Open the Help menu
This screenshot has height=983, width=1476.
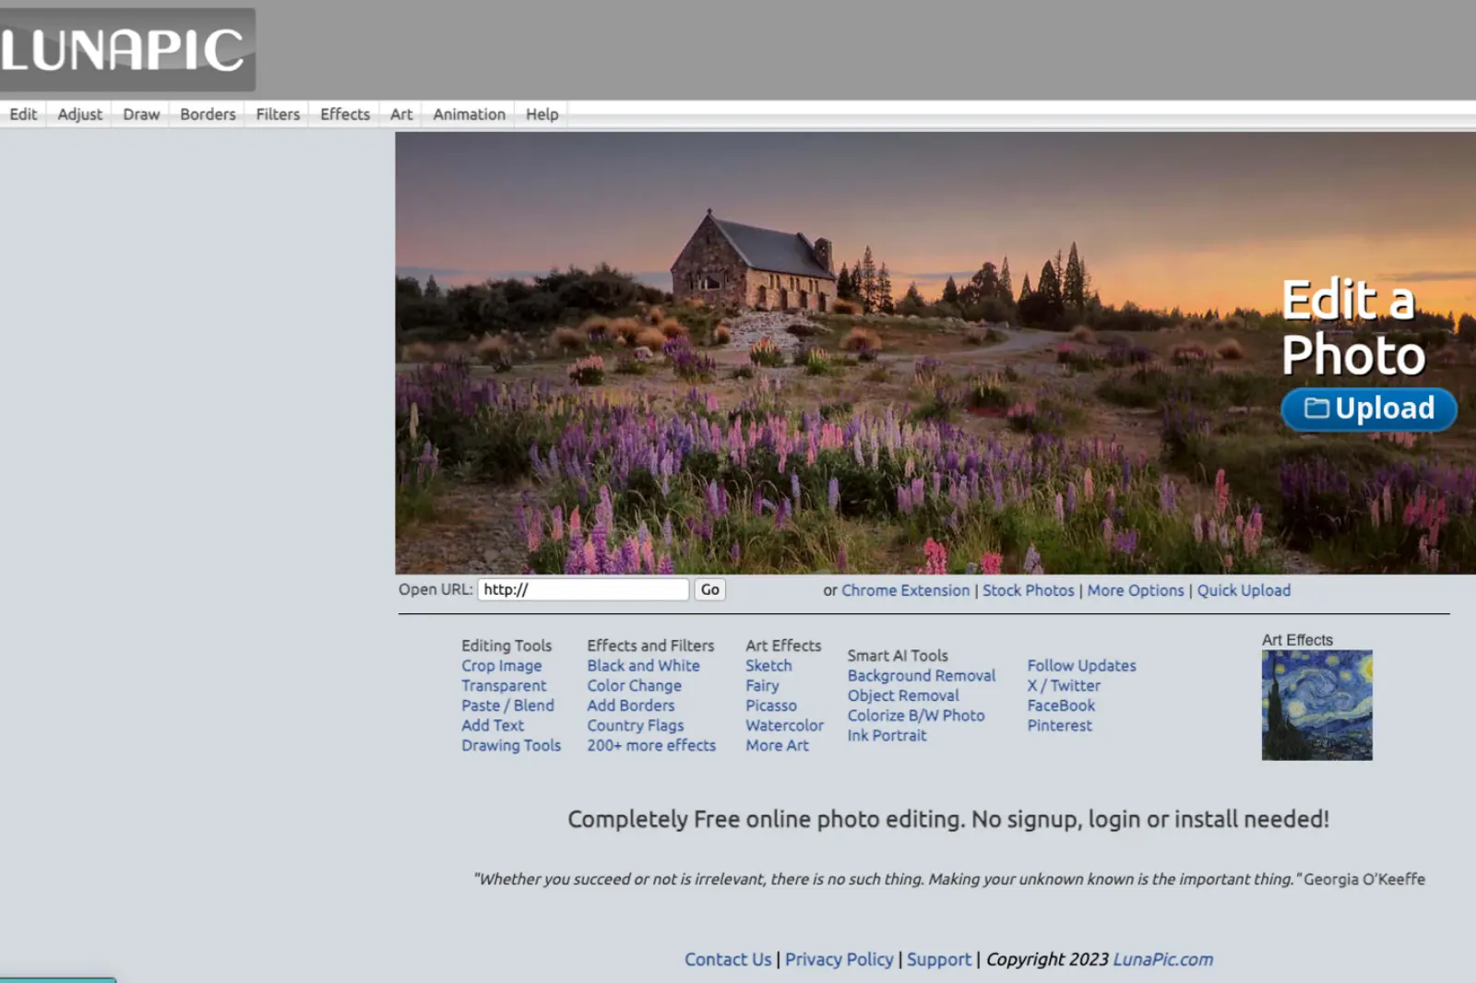542,114
